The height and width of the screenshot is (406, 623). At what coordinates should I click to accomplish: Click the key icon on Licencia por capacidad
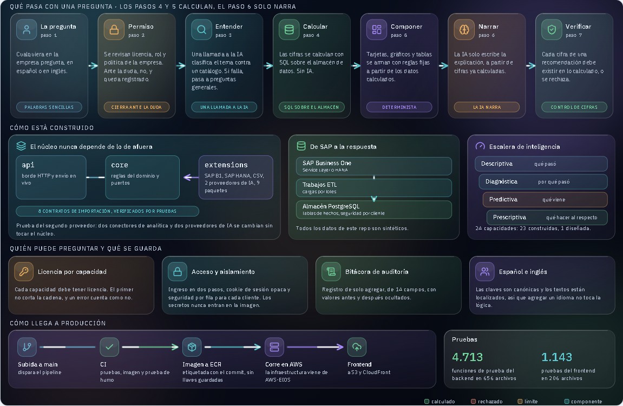pyautogui.click(x=24, y=272)
